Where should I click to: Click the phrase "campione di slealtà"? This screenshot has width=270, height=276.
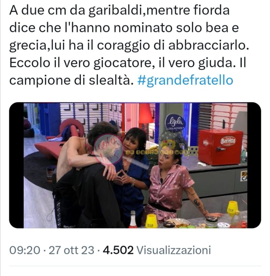coord(71,80)
